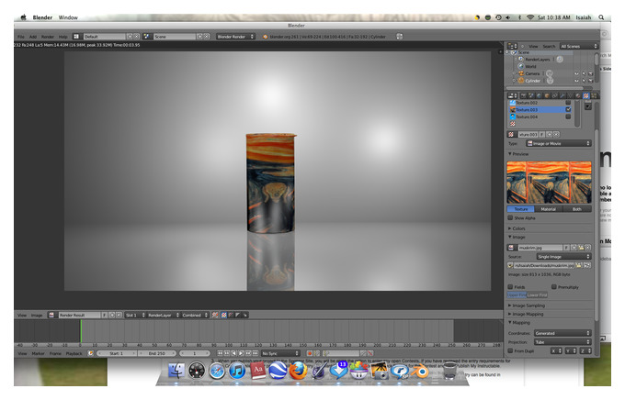The height and width of the screenshot is (400, 625).
Task: Unlink the muskrim.jpg image with X icon
Action: [588, 248]
